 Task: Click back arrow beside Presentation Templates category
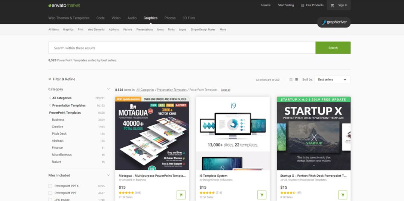50,106
